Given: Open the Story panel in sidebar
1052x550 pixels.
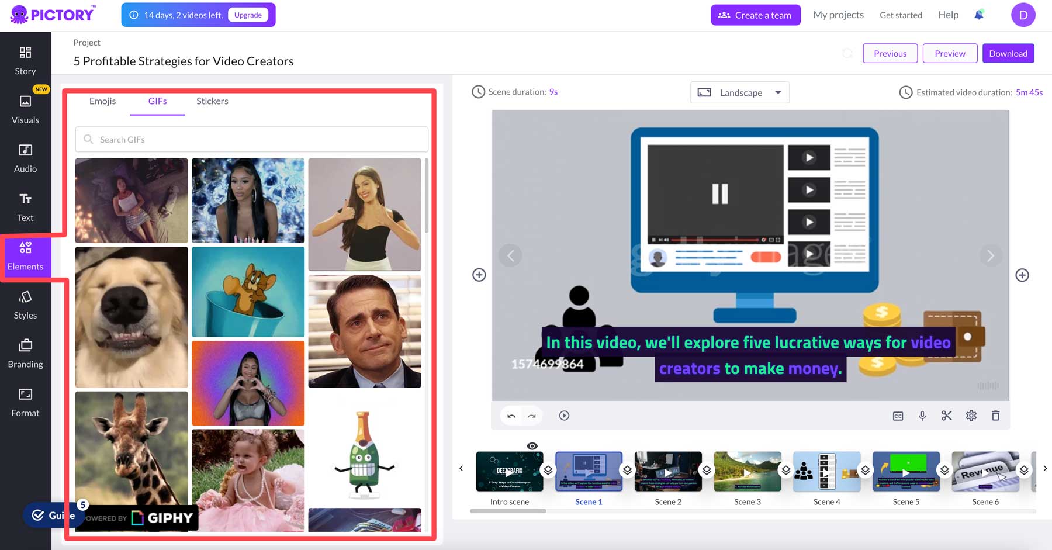Looking at the screenshot, I should [25, 61].
